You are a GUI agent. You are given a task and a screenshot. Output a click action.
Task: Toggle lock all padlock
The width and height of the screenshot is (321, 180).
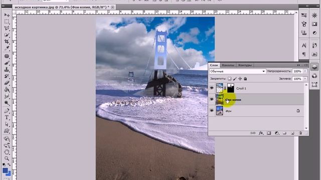pos(245,78)
